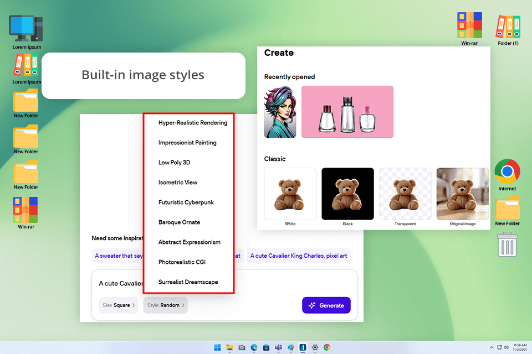532x354 pixels.
Task: Open Microsoft Store from taskbar
Action: (x=267, y=347)
